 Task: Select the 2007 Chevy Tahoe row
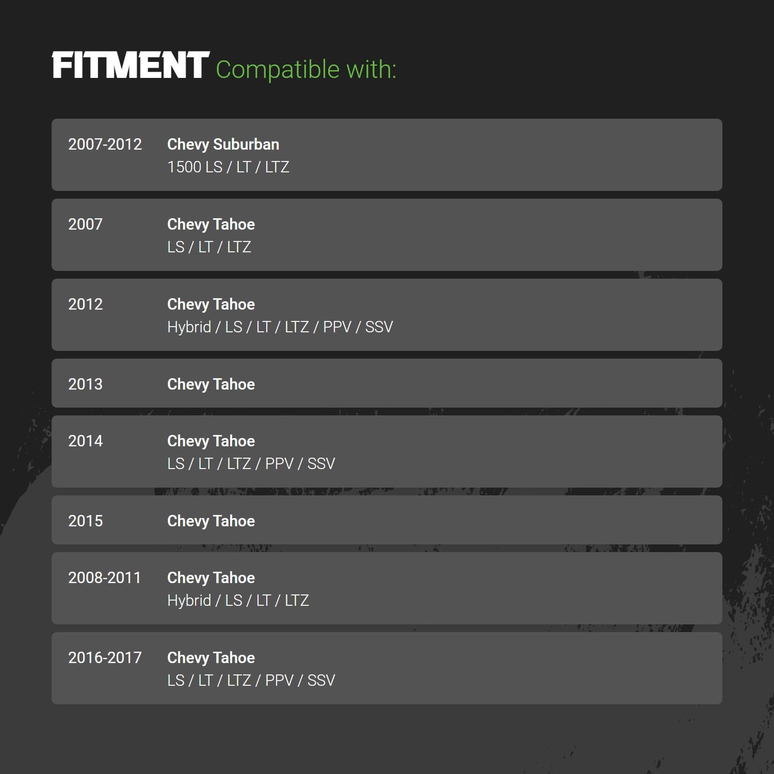[387, 235]
